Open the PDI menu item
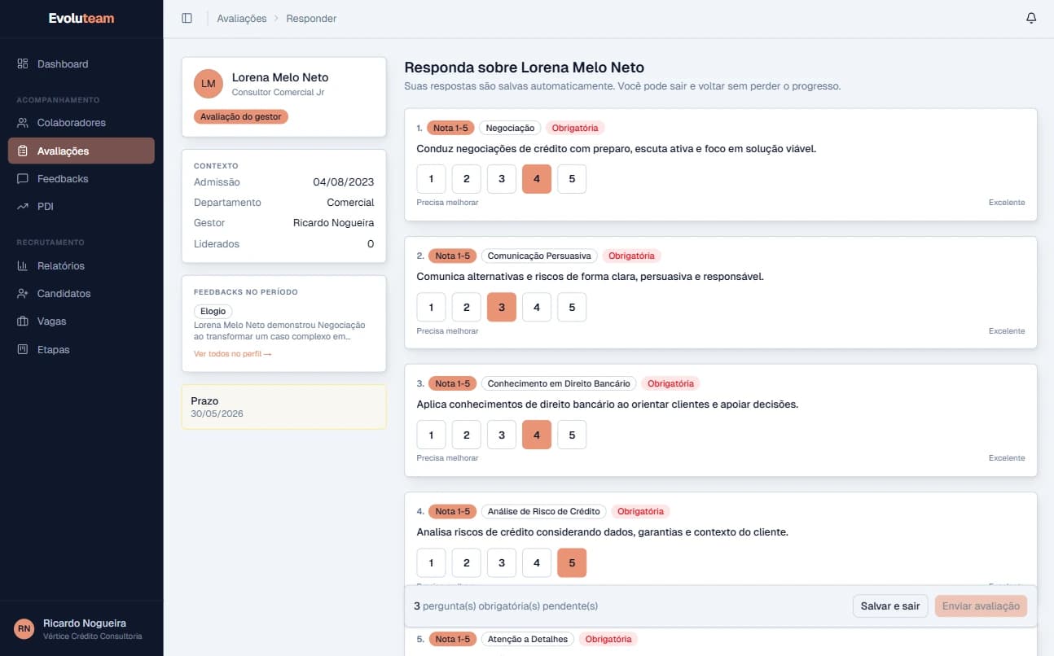1054x656 pixels. (81, 207)
